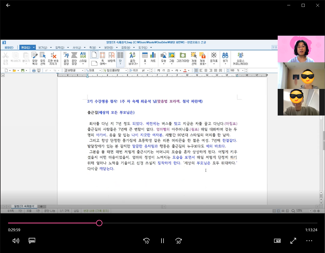Skip forward 30 seconds in the video
The width and height of the screenshot is (325, 253).
point(178,241)
